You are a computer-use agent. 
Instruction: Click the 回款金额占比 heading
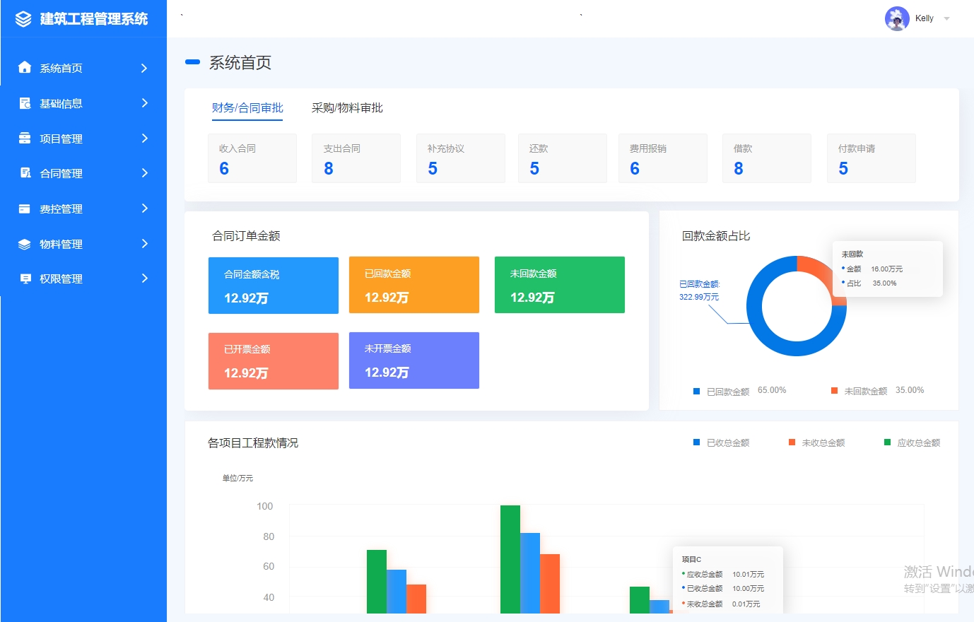(x=716, y=236)
